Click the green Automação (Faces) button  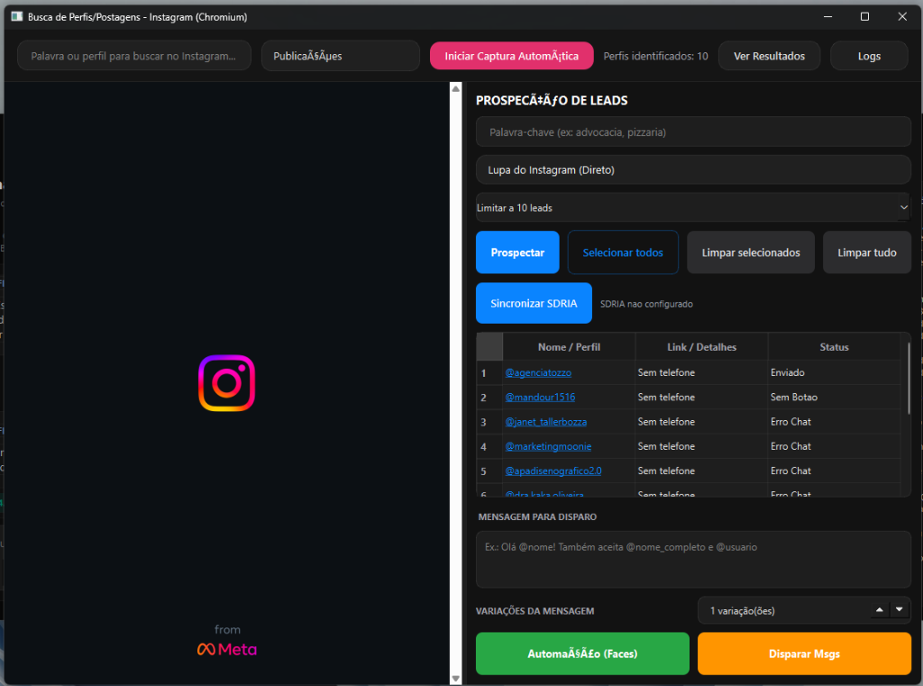(582, 654)
